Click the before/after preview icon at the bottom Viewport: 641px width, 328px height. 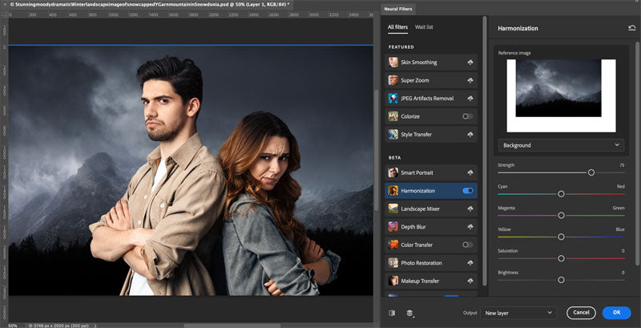coord(393,313)
